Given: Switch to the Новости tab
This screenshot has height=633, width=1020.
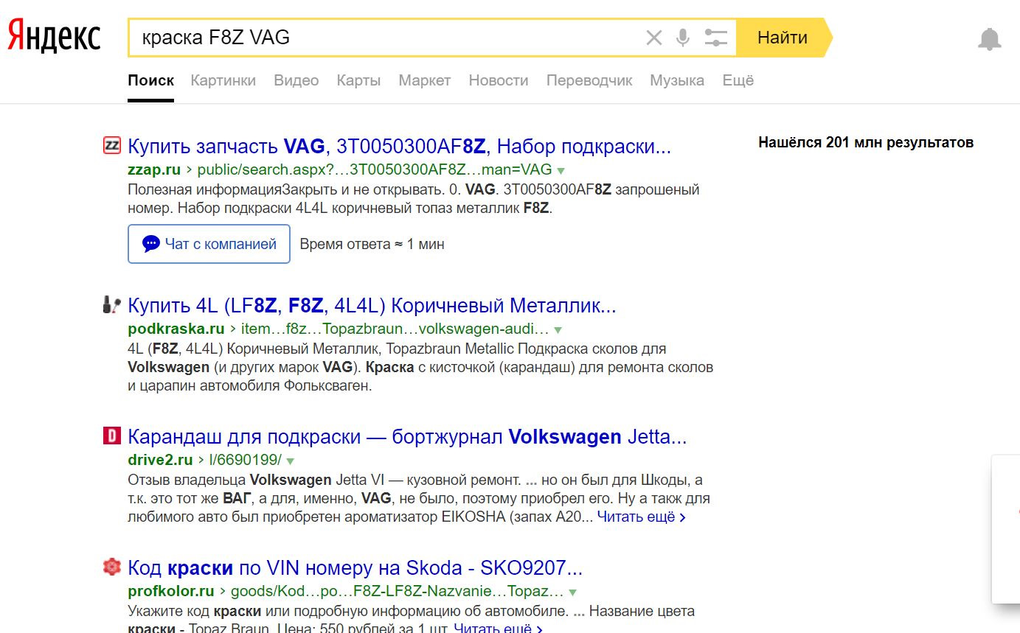Looking at the screenshot, I should [x=499, y=80].
